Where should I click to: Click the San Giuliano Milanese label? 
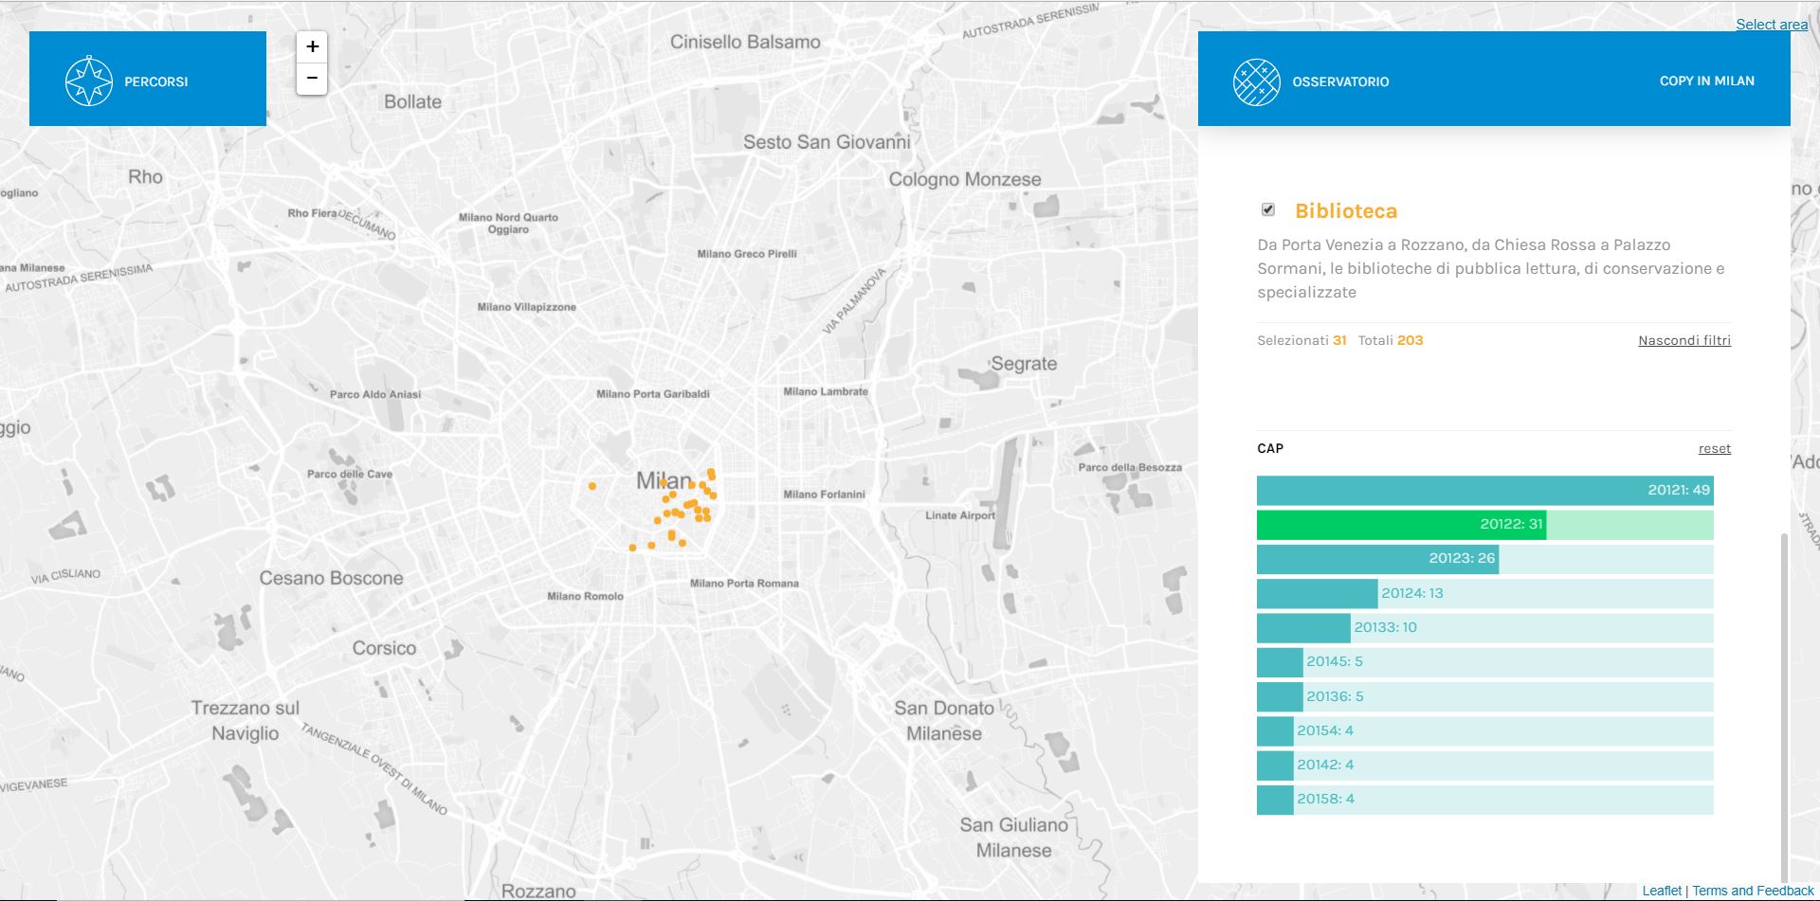click(1013, 838)
